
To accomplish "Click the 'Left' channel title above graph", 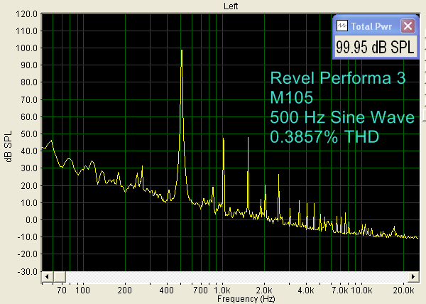I will [x=231, y=6].
